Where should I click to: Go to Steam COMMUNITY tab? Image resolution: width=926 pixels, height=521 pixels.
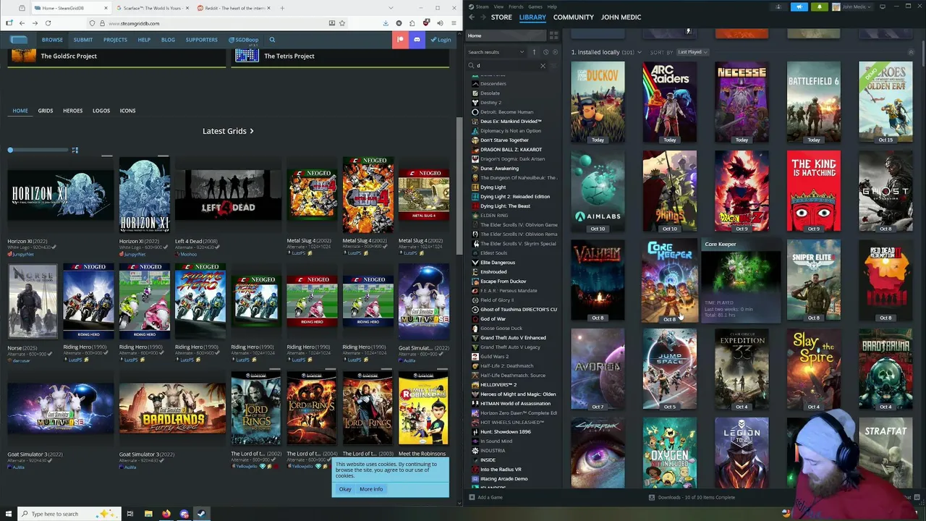click(573, 17)
